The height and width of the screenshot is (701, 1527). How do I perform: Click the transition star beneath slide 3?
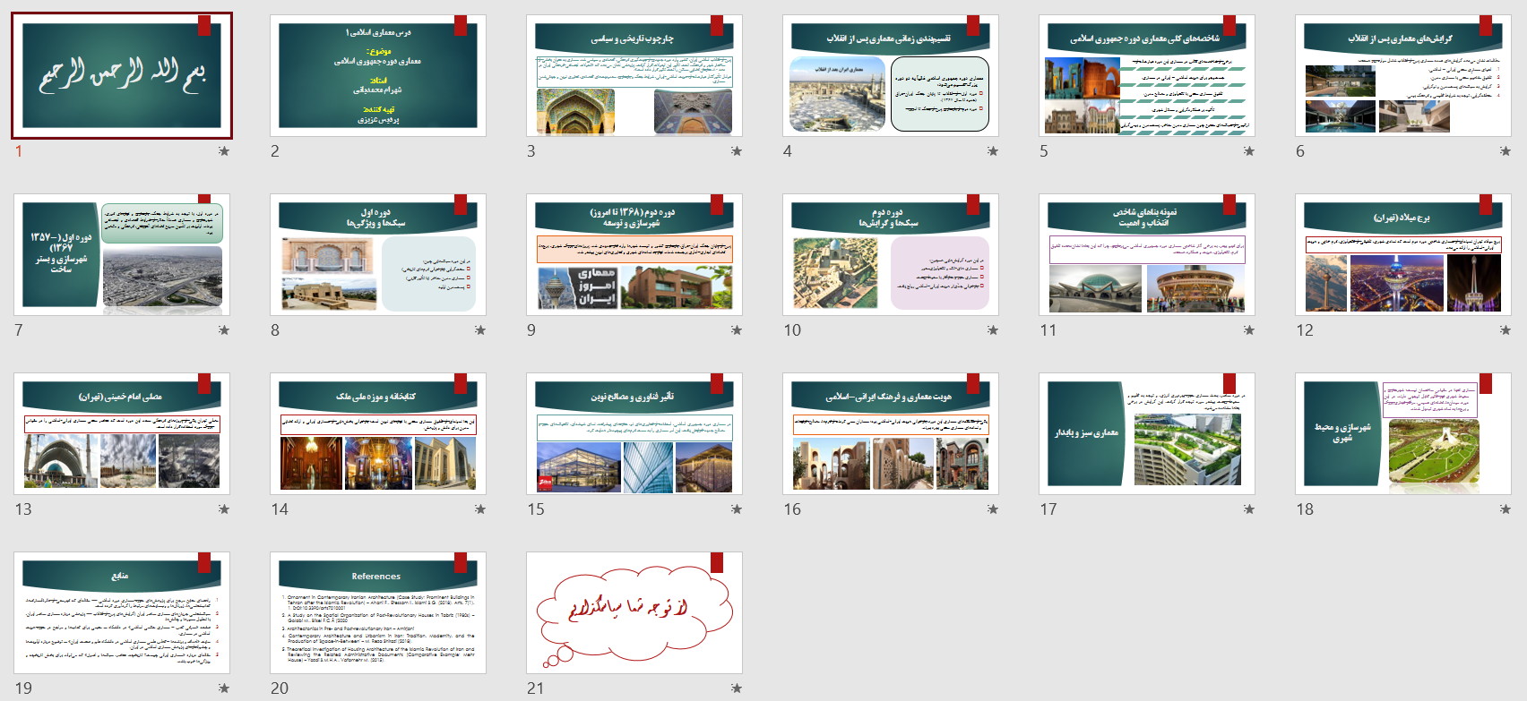737,151
